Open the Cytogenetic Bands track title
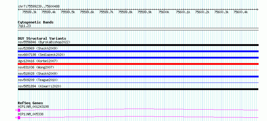This screenshot has height=121, width=267. pos(36,22)
